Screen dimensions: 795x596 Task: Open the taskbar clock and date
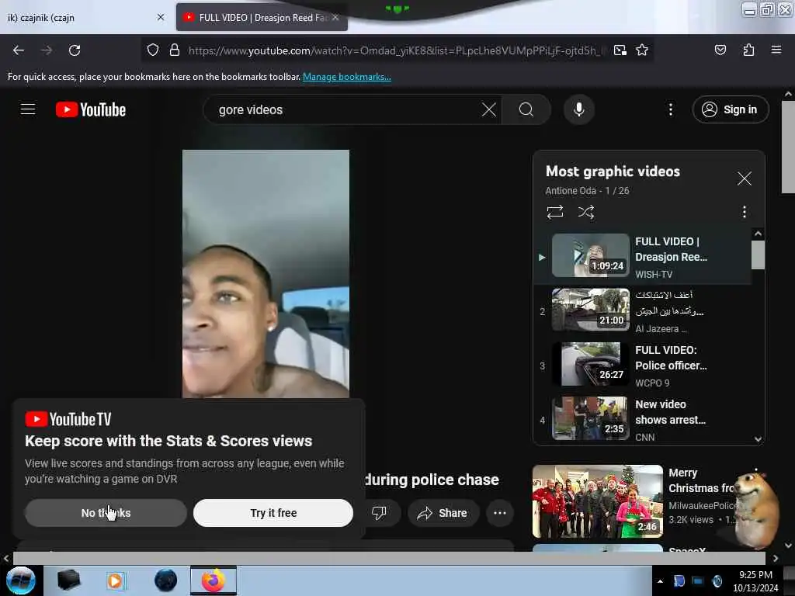[x=755, y=581]
